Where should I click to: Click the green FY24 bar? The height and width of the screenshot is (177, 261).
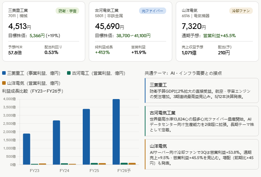(x=65, y=164)
